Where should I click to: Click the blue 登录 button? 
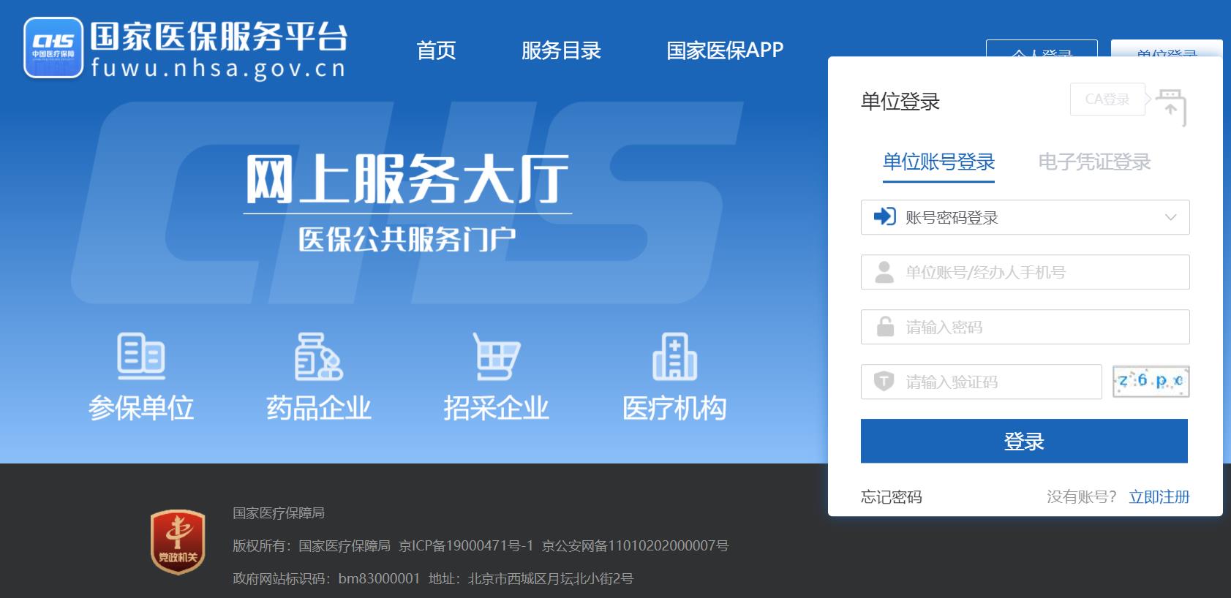pyautogui.click(x=1024, y=441)
